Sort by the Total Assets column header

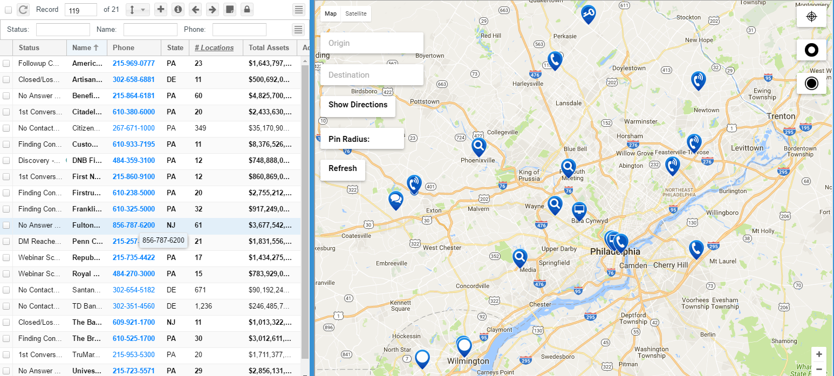[x=269, y=47]
